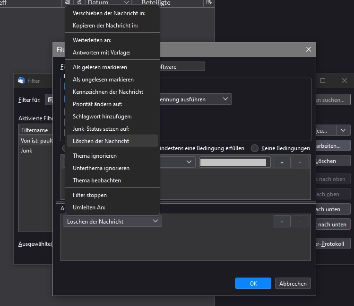Click into the gray condition value field
The height and width of the screenshot is (306, 354).
[x=233, y=162]
